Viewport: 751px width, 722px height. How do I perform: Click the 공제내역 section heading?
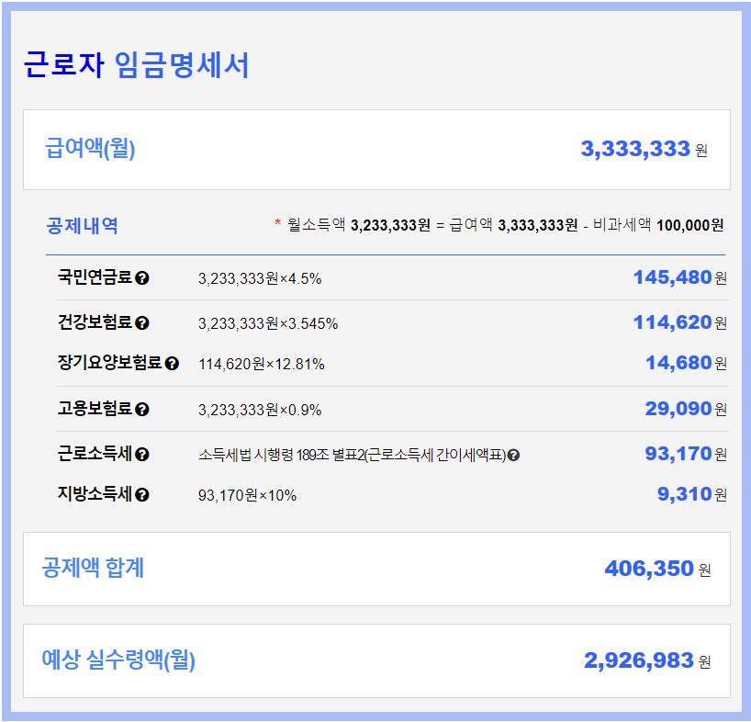point(70,220)
